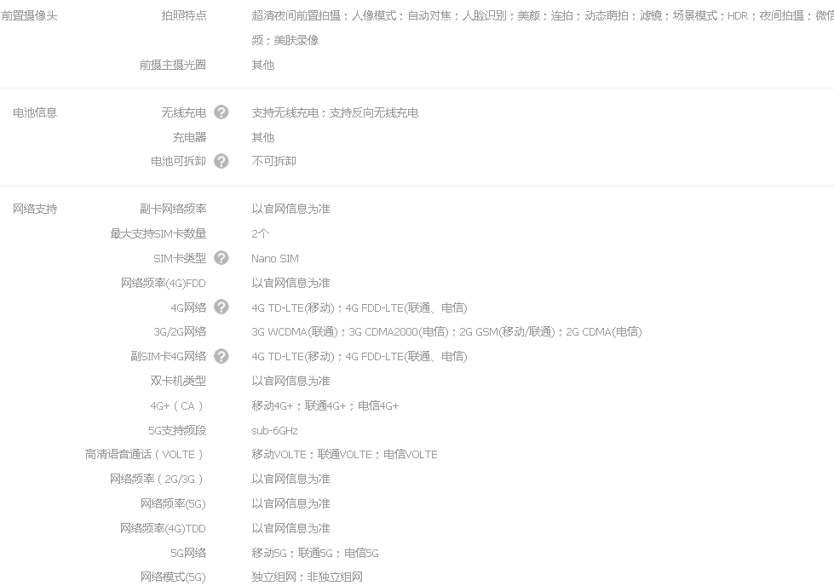Click the 前摄主摄光圈 label

172,65
